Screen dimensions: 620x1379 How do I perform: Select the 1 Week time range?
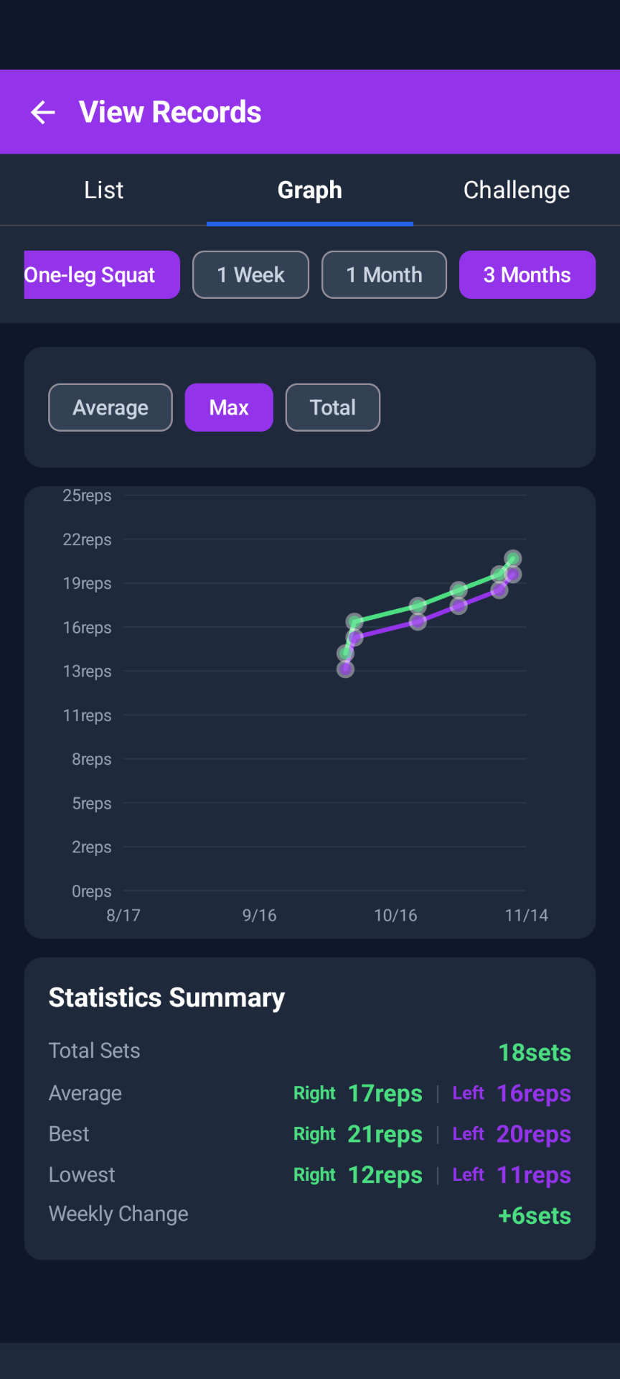pos(250,274)
